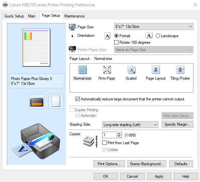Select the Normal-size layout icon
The height and width of the screenshot is (182, 200).
tap(82, 70)
